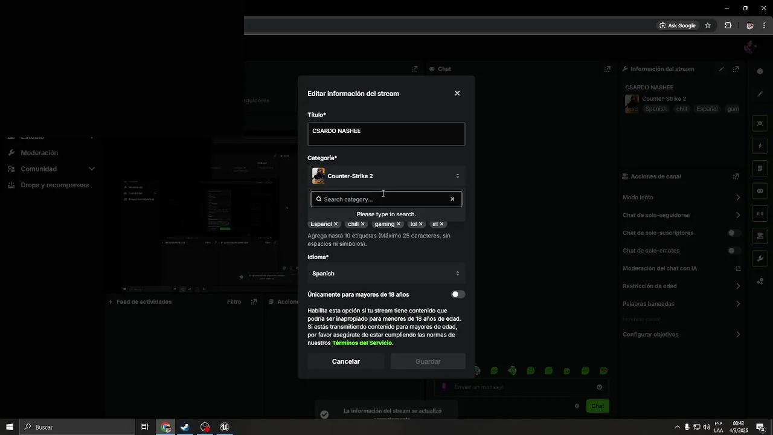The image size is (773, 435).
Task: Pop out the Chat panel
Action: coord(607,69)
